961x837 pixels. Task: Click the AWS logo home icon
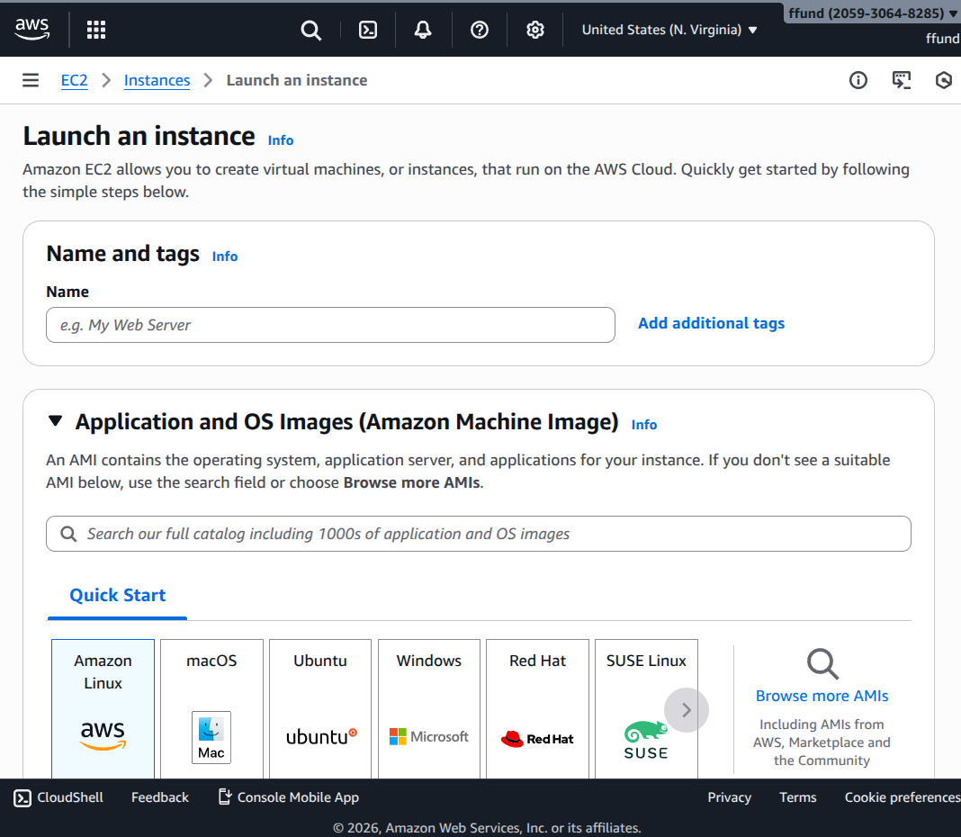click(32, 30)
